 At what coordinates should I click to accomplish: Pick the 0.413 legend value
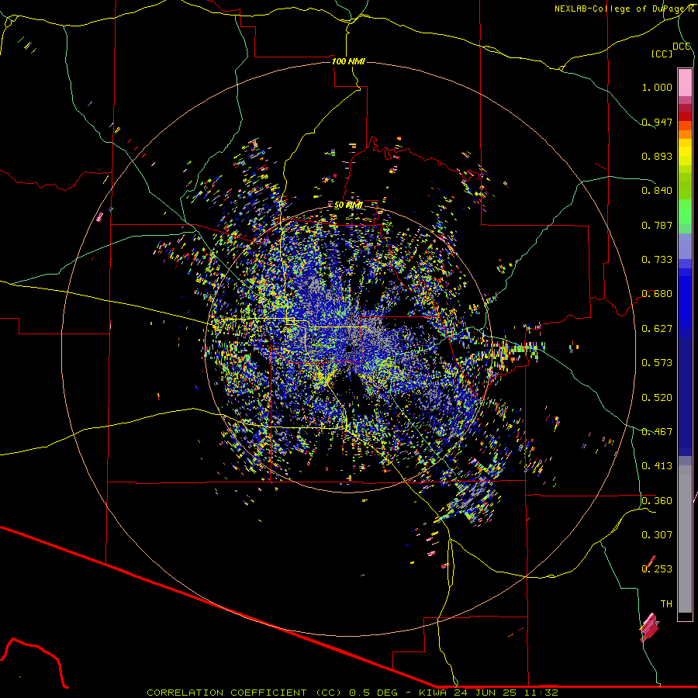pos(657,466)
